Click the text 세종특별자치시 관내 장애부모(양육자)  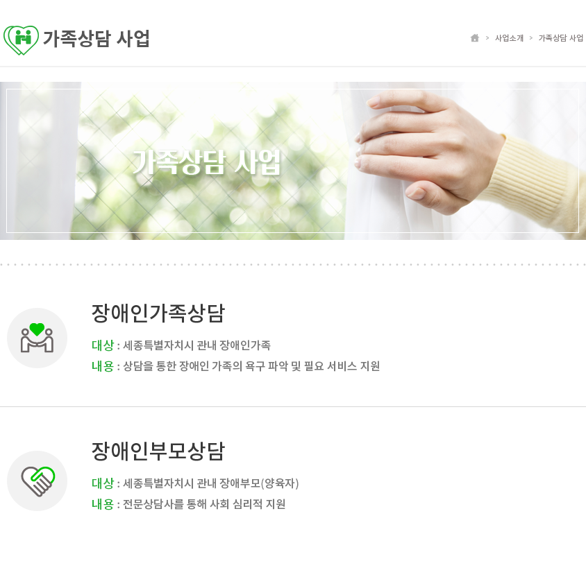tap(211, 483)
